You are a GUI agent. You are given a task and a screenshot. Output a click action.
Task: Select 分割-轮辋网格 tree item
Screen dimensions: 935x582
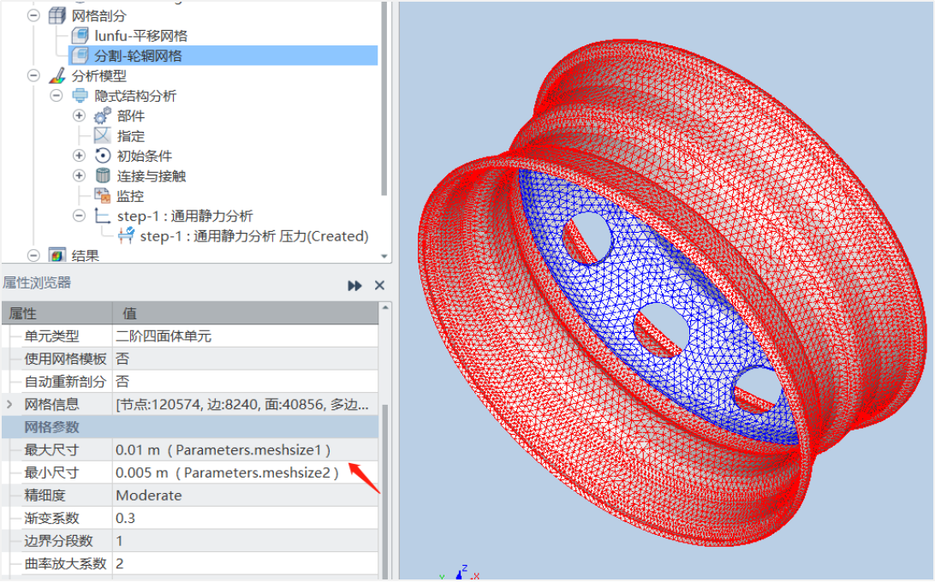(138, 56)
